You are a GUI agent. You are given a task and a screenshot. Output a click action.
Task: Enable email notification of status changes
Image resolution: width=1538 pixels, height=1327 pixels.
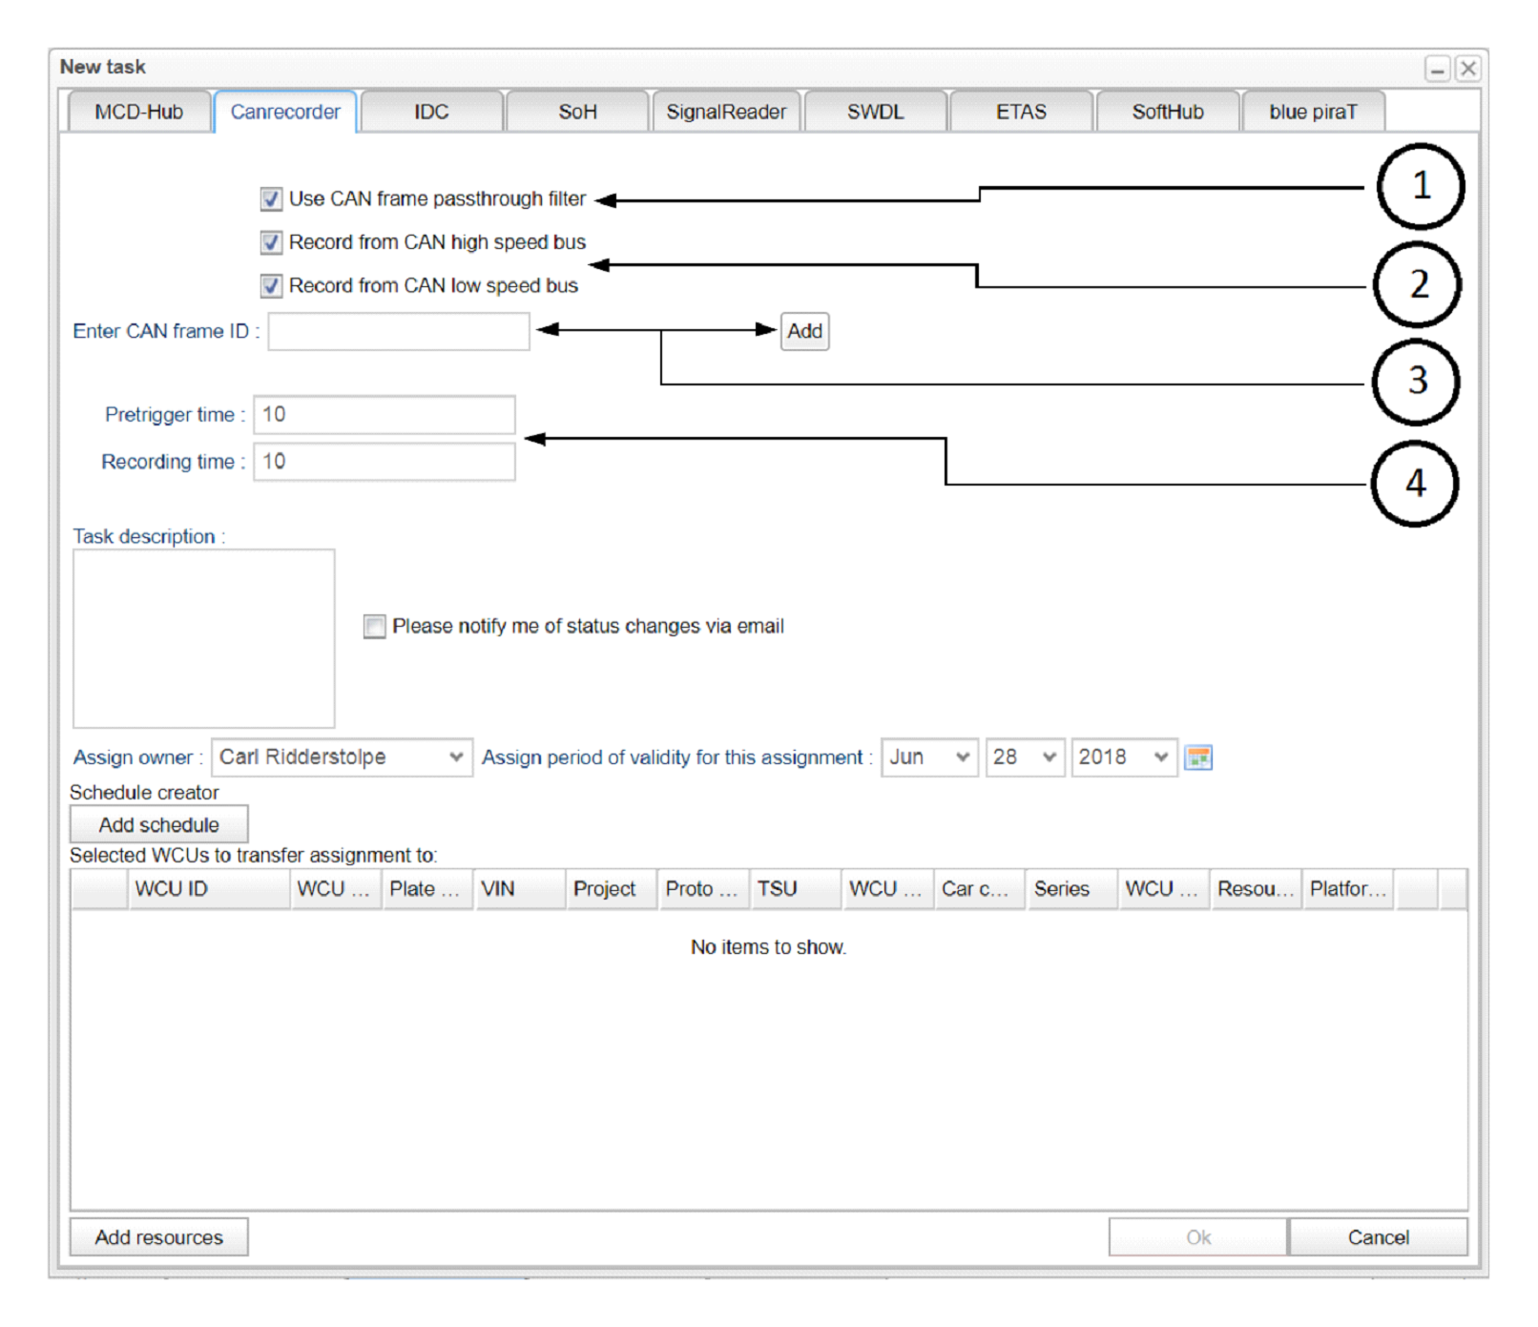click(374, 627)
